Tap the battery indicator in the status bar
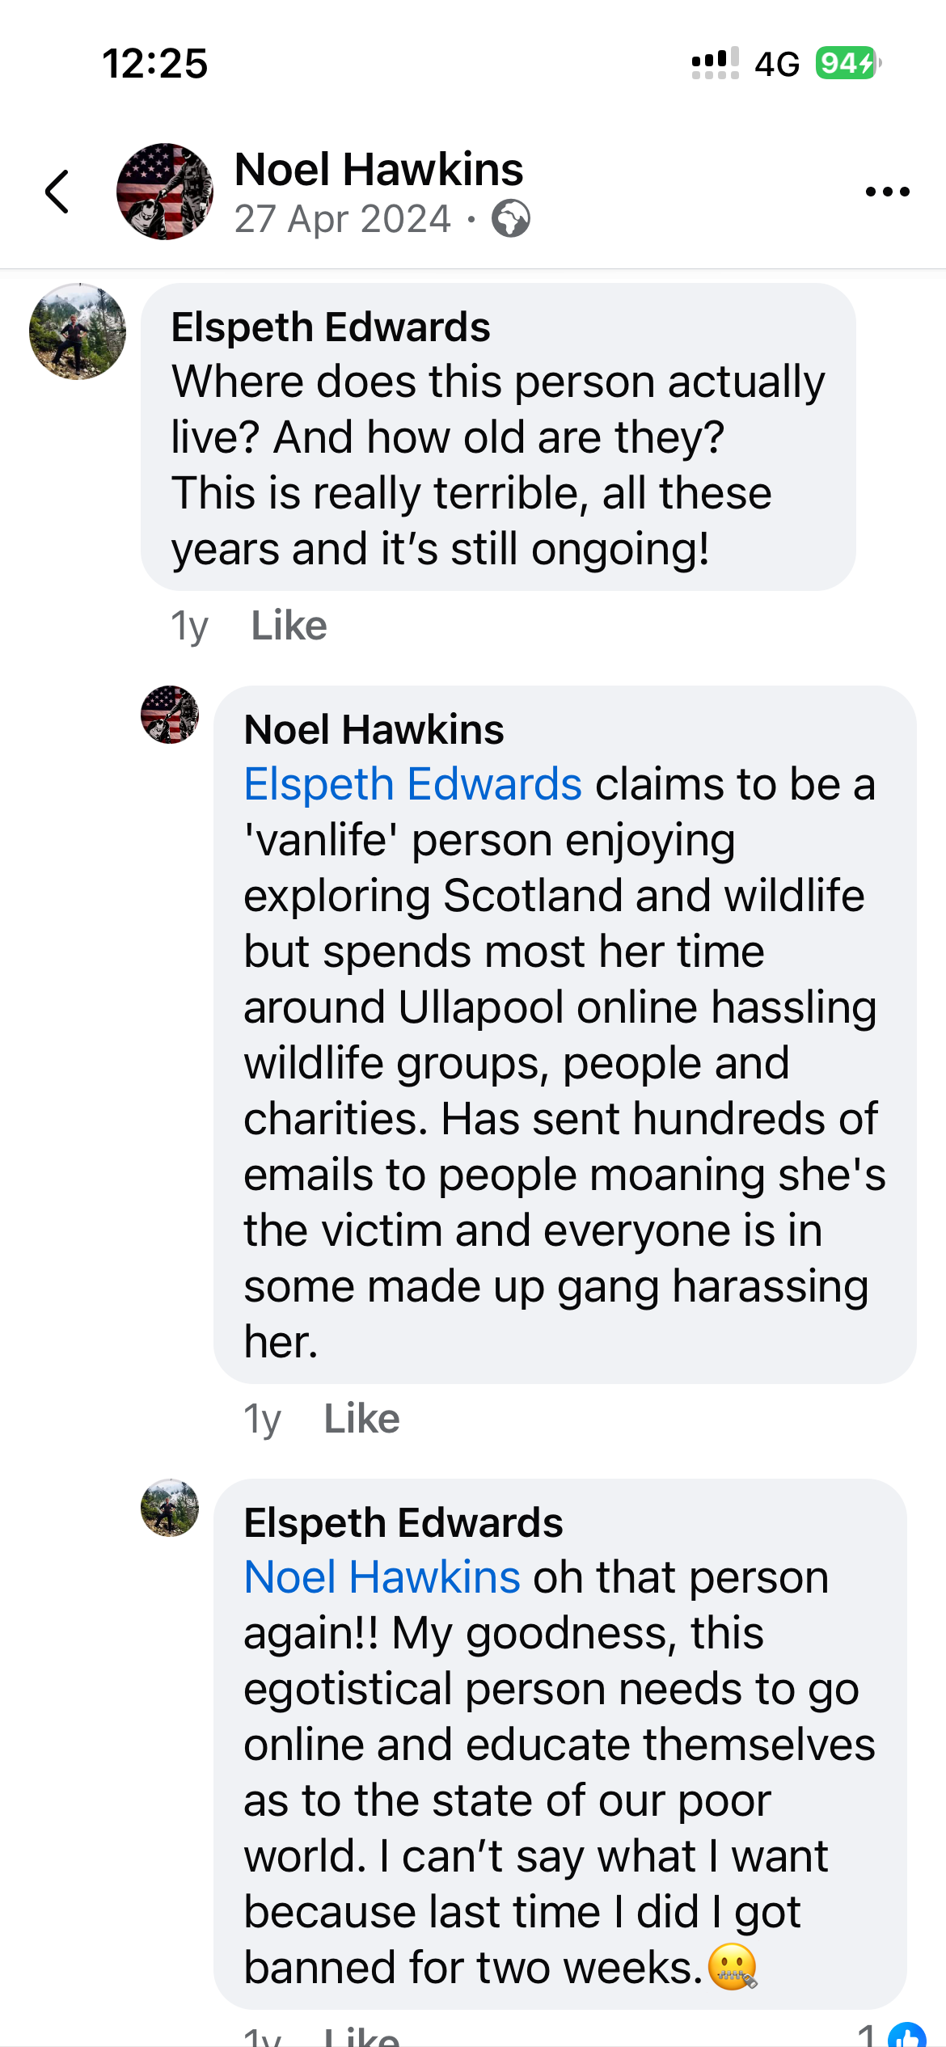Image resolution: width=946 pixels, height=2047 pixels. coord(847,63)
